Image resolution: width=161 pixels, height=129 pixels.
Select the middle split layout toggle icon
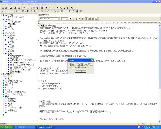coord(73,11)
